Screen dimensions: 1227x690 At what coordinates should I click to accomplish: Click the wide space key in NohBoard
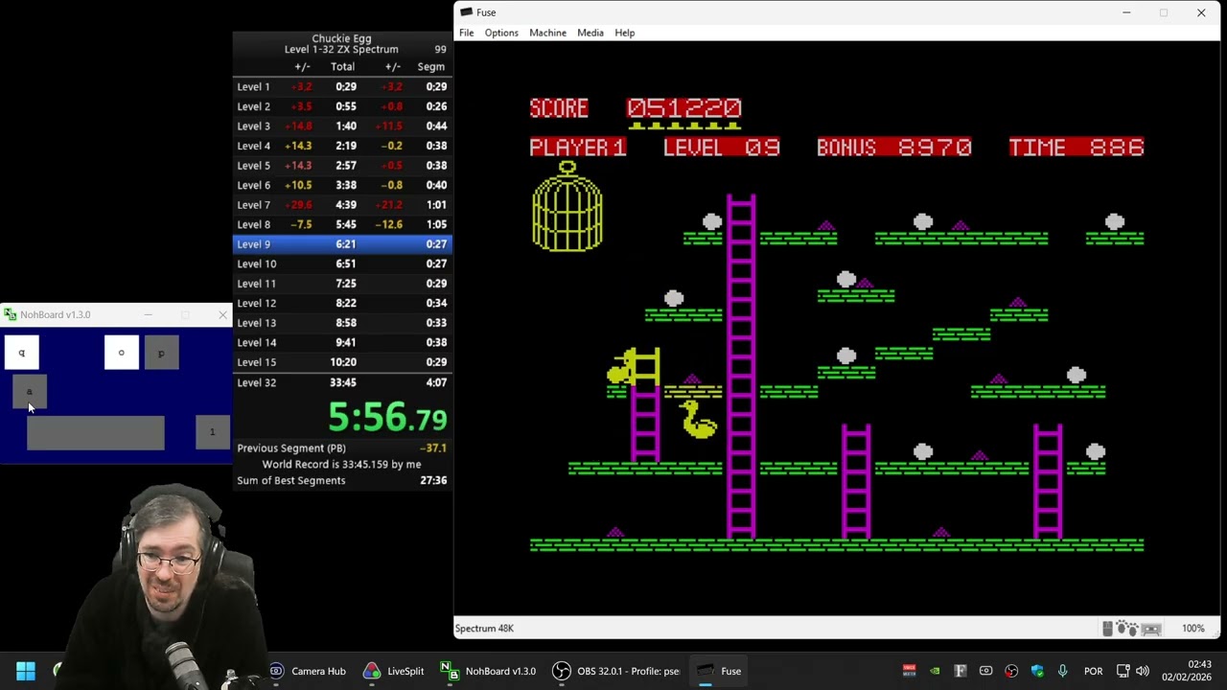[x=95, y=432]
